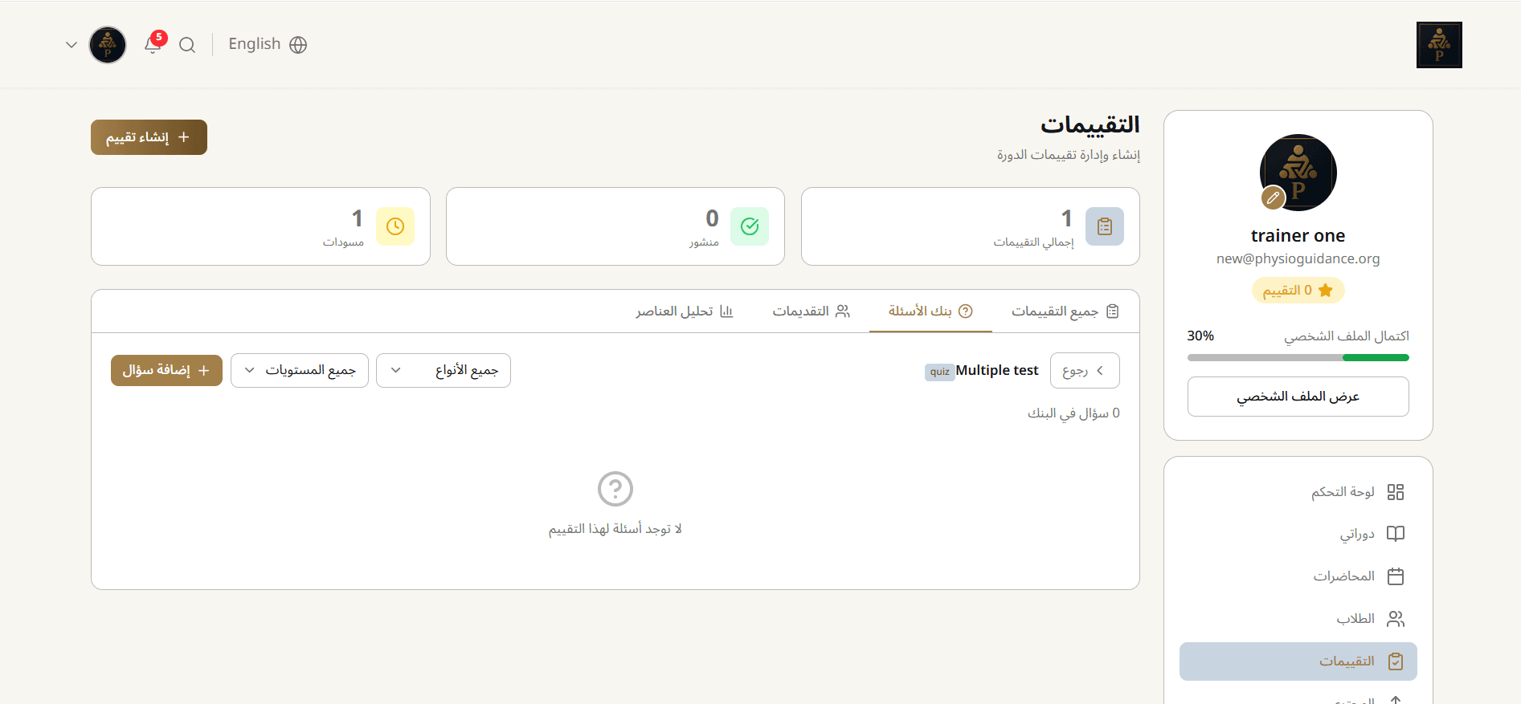Open the notifications bell
This screenshot has height=704, width=1521.
pos(153,45)
